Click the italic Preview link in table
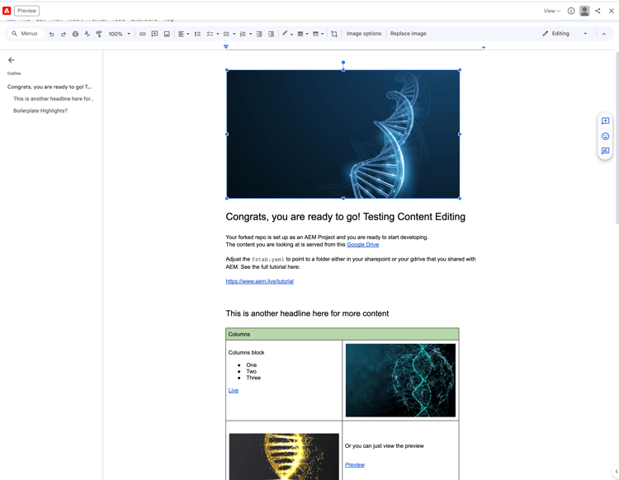 click(x=355, y=464)
